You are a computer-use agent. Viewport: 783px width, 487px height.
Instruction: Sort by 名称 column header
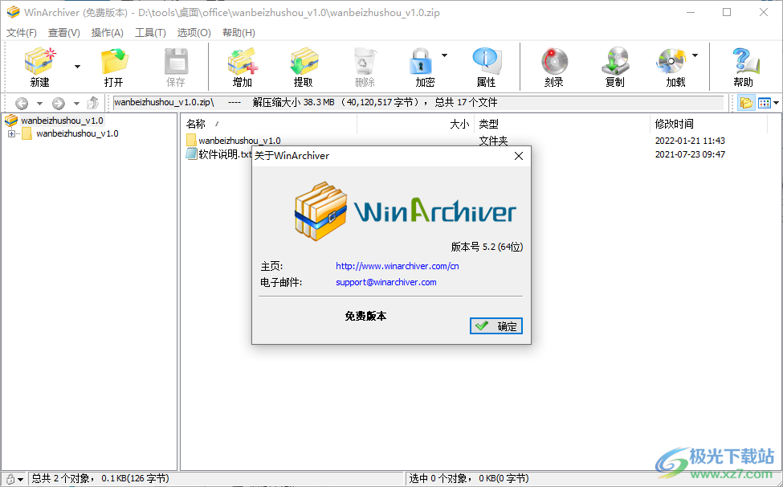point(196,124)
